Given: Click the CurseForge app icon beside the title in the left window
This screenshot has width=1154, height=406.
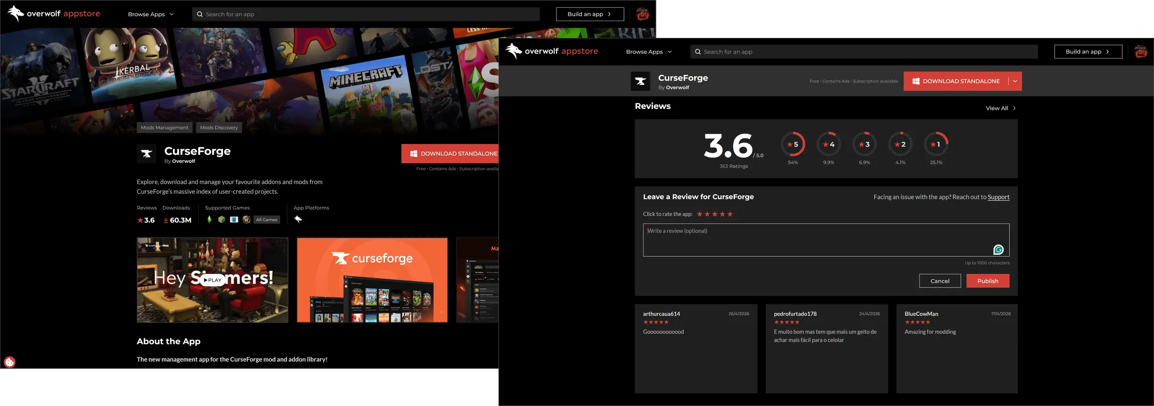Looking at the screenshot, I should click(x=146, y=154).
